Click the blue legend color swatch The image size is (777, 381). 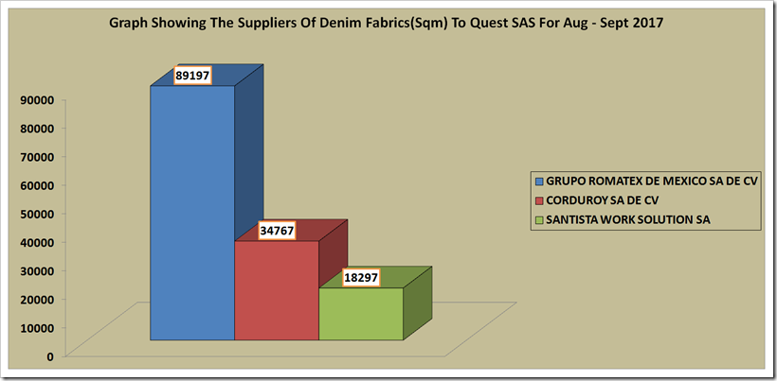click(539, 182)
